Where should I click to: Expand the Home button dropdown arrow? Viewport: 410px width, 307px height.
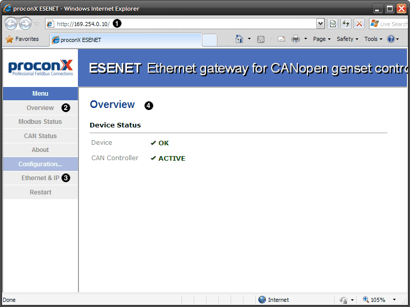click(249, 39)
